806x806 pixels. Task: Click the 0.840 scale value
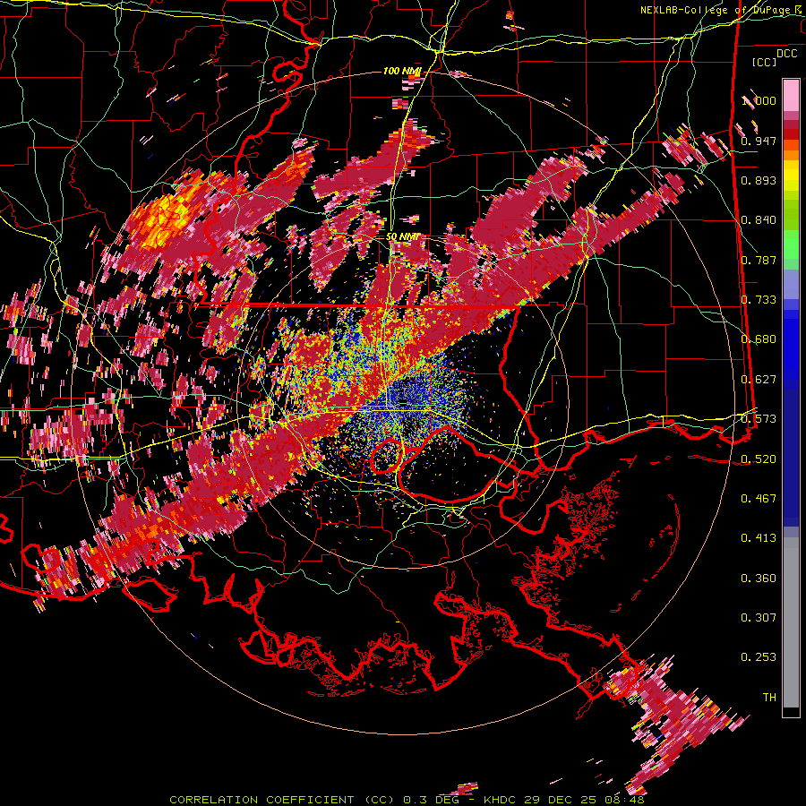(759, 220)
